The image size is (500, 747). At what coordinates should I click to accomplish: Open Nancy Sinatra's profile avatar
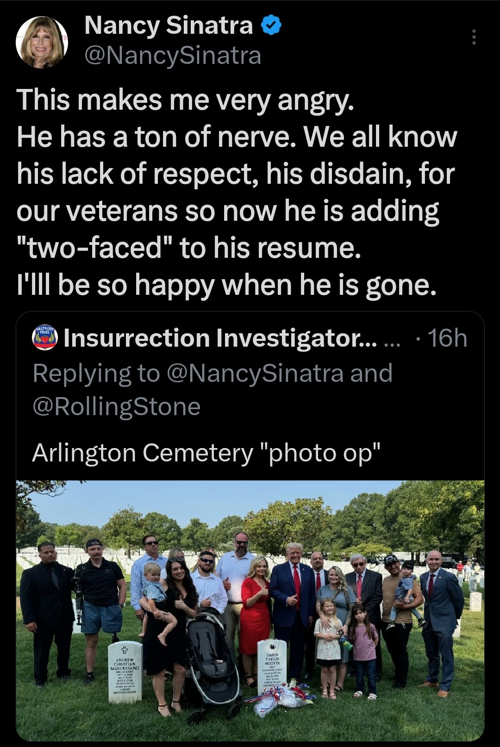coord(42,42)
